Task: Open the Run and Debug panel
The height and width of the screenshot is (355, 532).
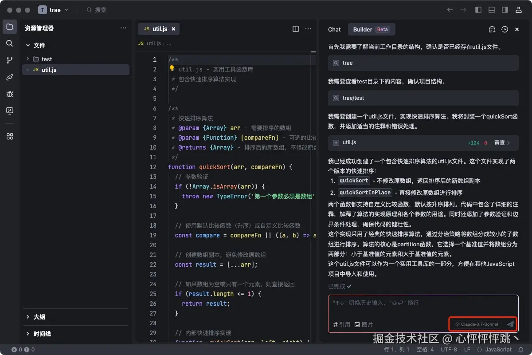Action: [x=10, y=94]
